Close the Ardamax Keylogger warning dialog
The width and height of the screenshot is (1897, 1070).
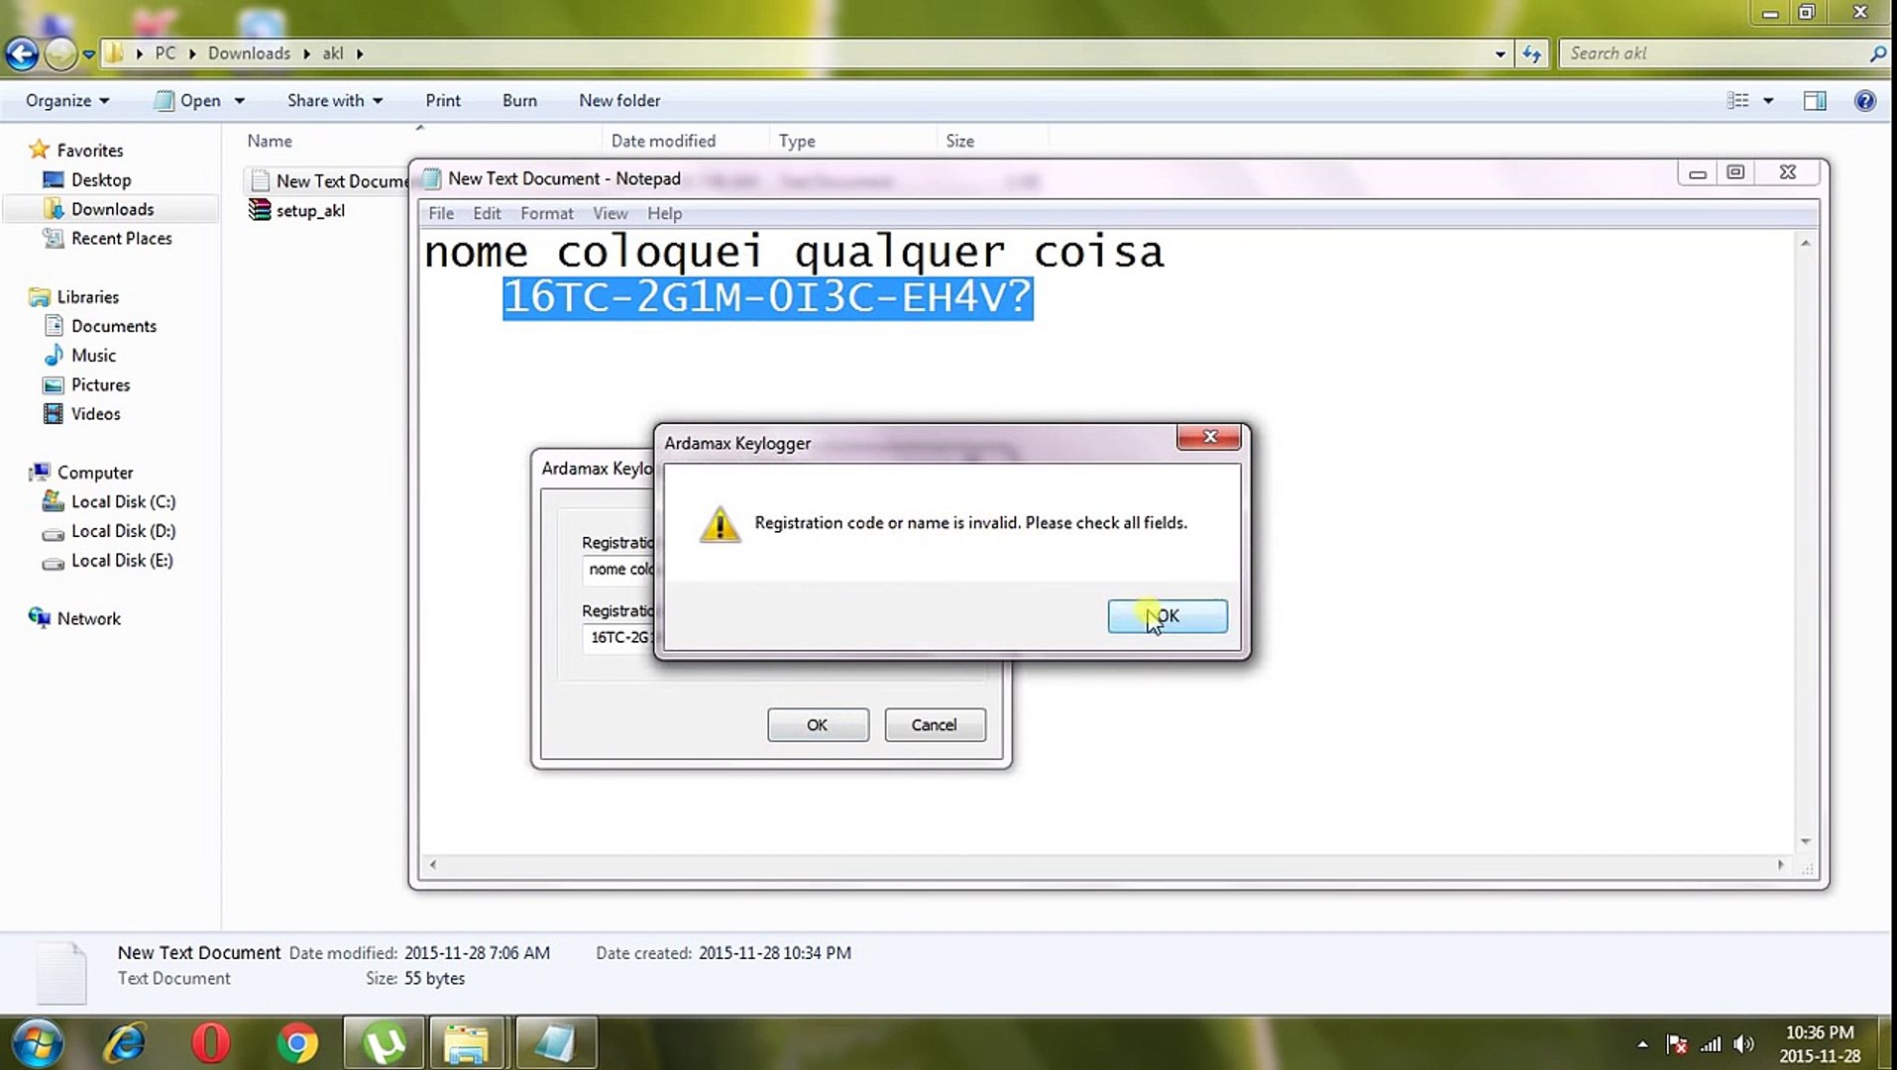tap(1209, 437)
